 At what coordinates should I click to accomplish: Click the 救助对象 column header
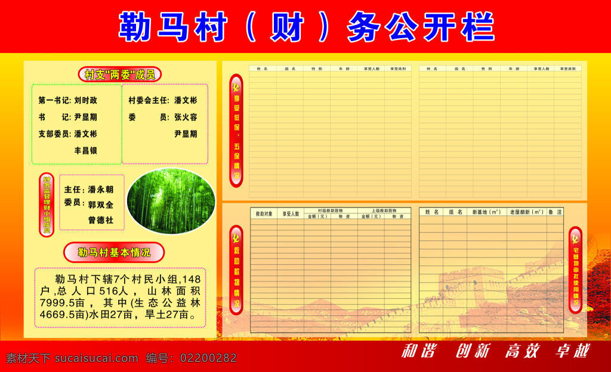pyautogui.click(x=264, y=213)
